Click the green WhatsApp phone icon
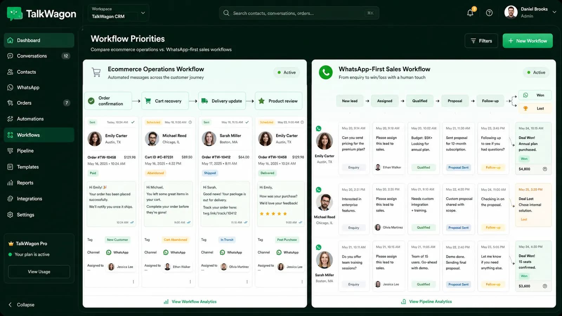 tap(326, 72)
